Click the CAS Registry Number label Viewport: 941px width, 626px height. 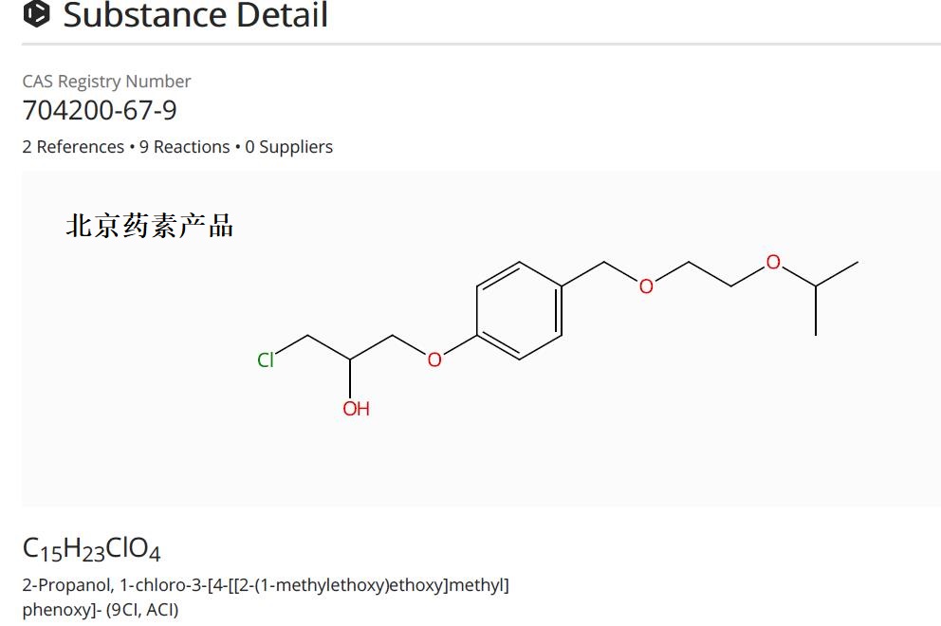tap(106, 82)
